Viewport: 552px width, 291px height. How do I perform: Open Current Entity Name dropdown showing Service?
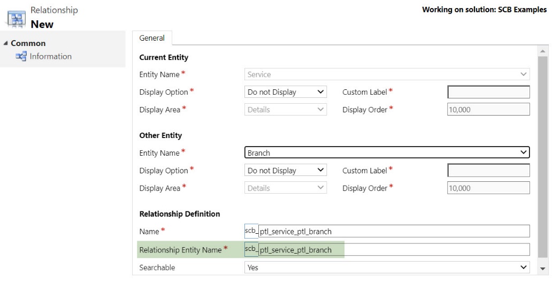click(x=387, y=74)
